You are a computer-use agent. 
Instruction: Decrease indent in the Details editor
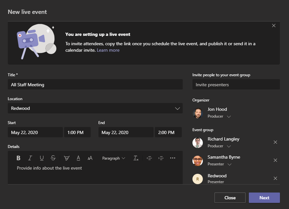click(149, 158)
